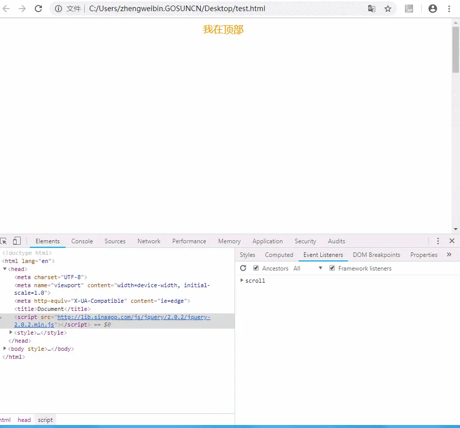Viewport: 460px width, 428px height.
Task: Switch to the Elements tab
Action: coord(47,241)
